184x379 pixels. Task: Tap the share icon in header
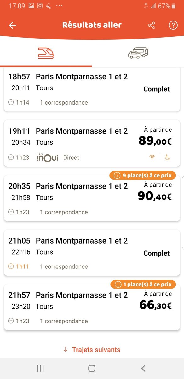point(152,26)
